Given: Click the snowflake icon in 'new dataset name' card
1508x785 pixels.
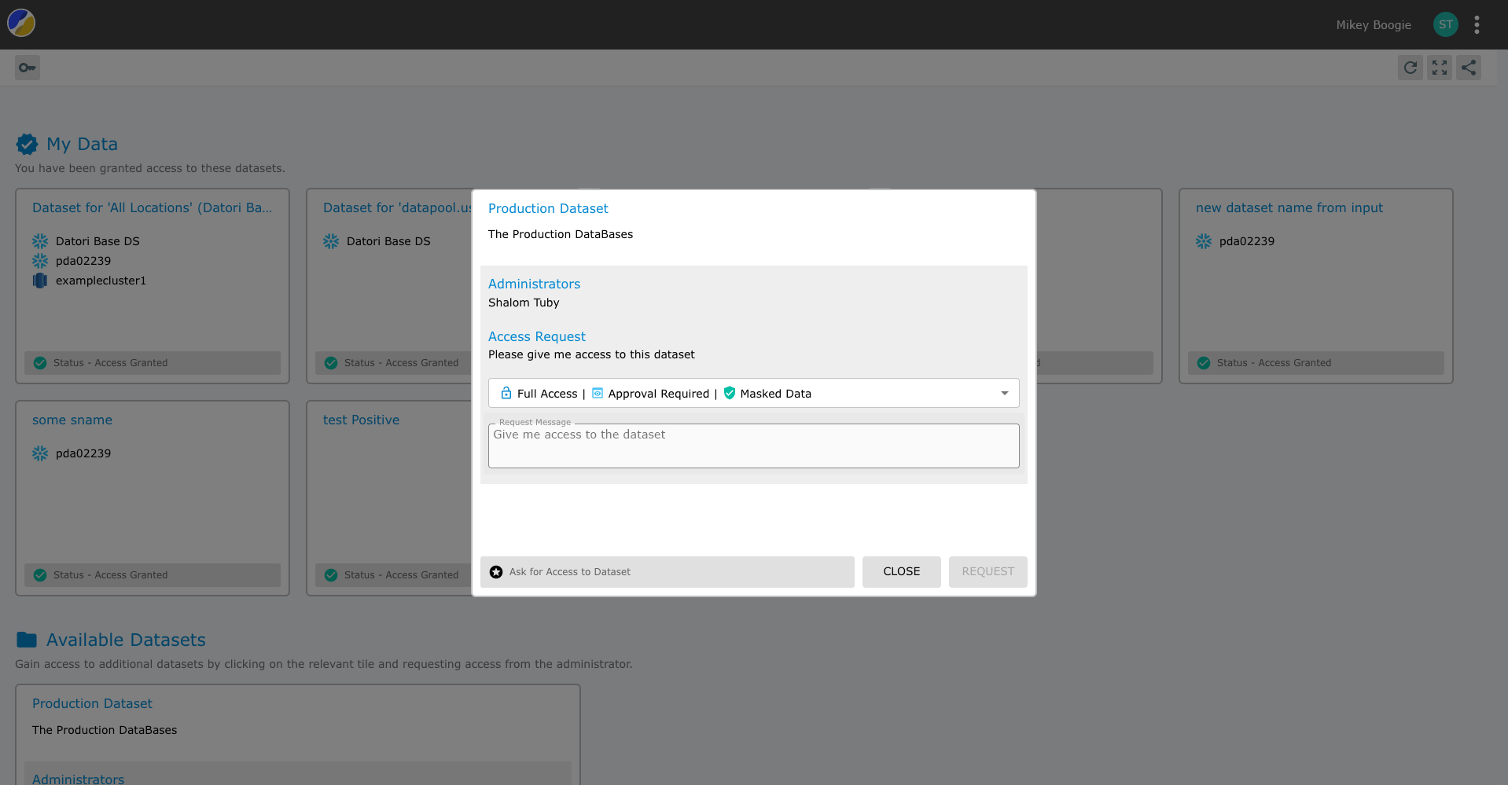Looking at the screenshot, I should (x=1204, y=241).
